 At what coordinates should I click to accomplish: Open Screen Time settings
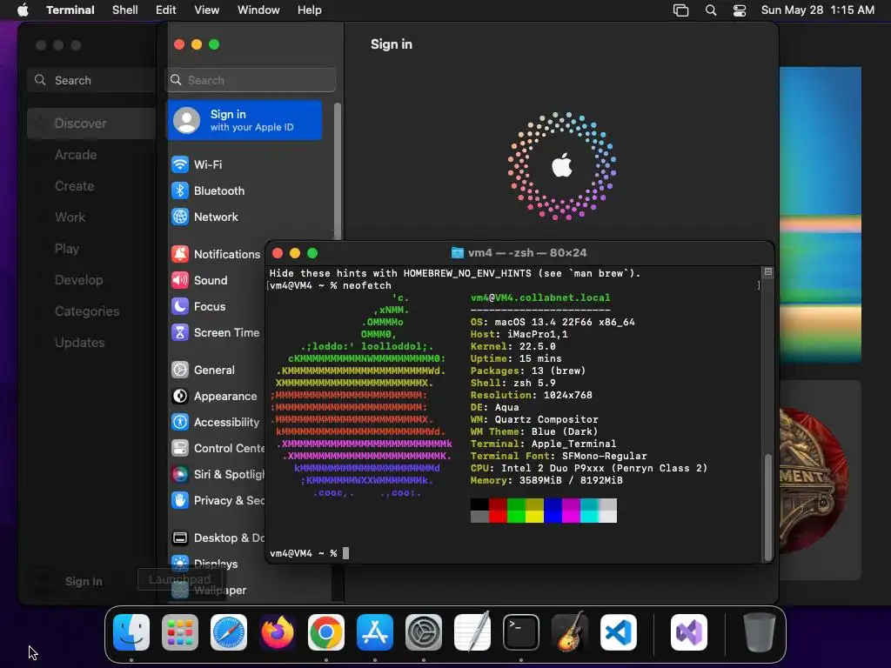pos(217,332)
